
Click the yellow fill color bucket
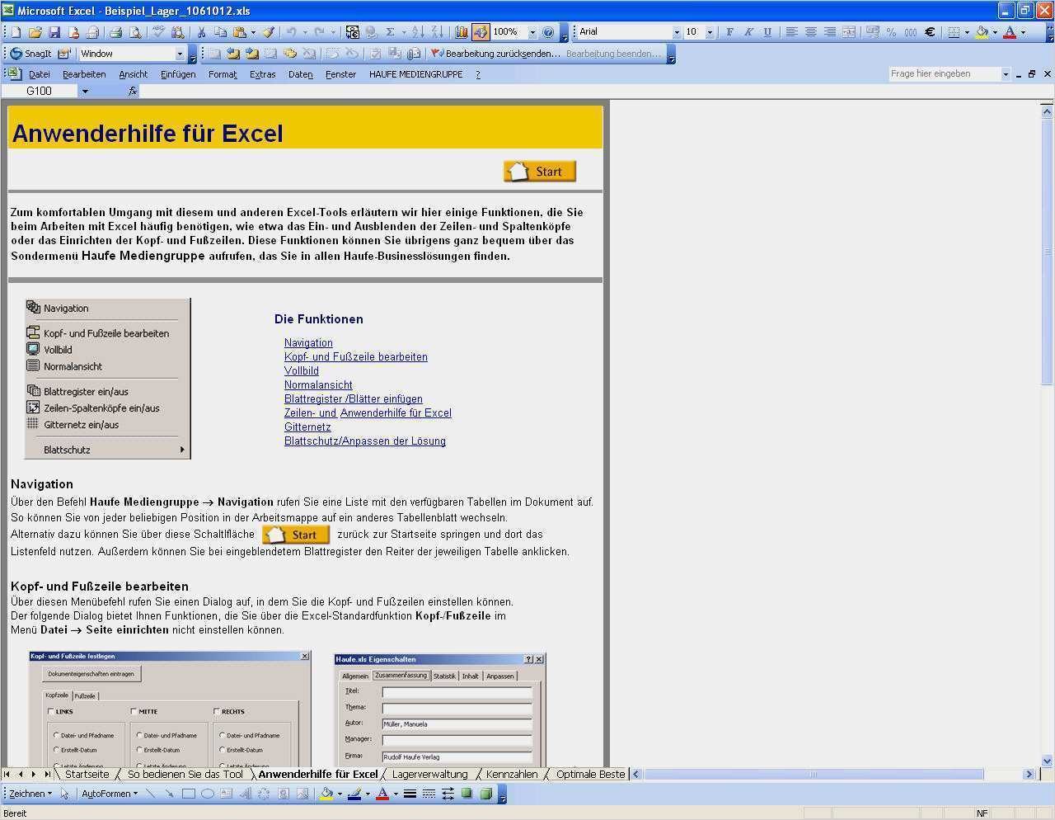(x=981, y=32)
